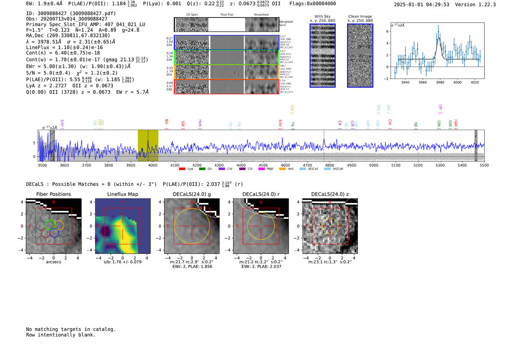Image resolution: width=522 pixels, height=355 pixels.
Task: Click the orange HeII legend swatch
Action: coord(282,169)
